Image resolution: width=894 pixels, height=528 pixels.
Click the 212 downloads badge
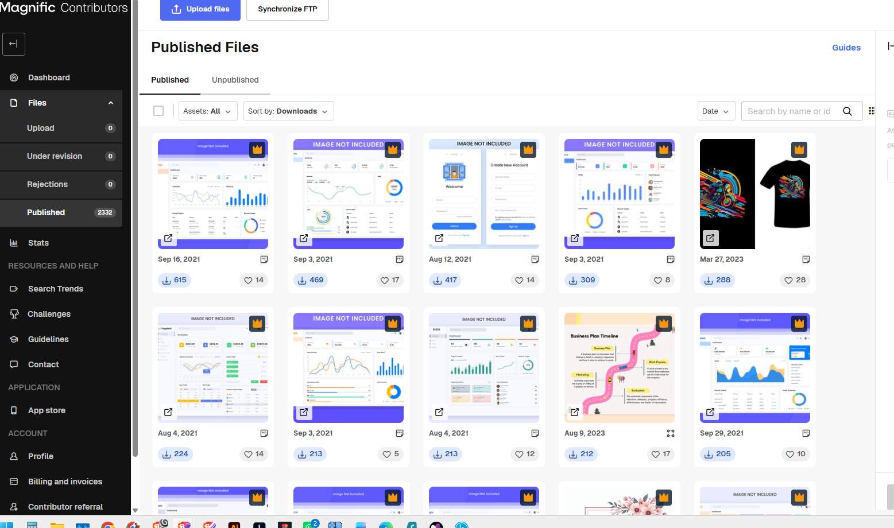pos(581,454)
